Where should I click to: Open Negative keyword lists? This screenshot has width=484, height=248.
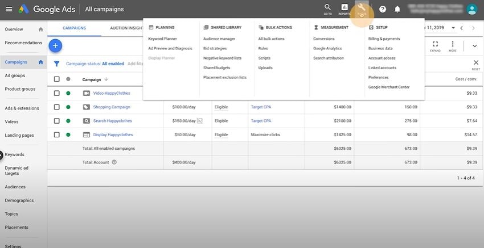(223, 58)
